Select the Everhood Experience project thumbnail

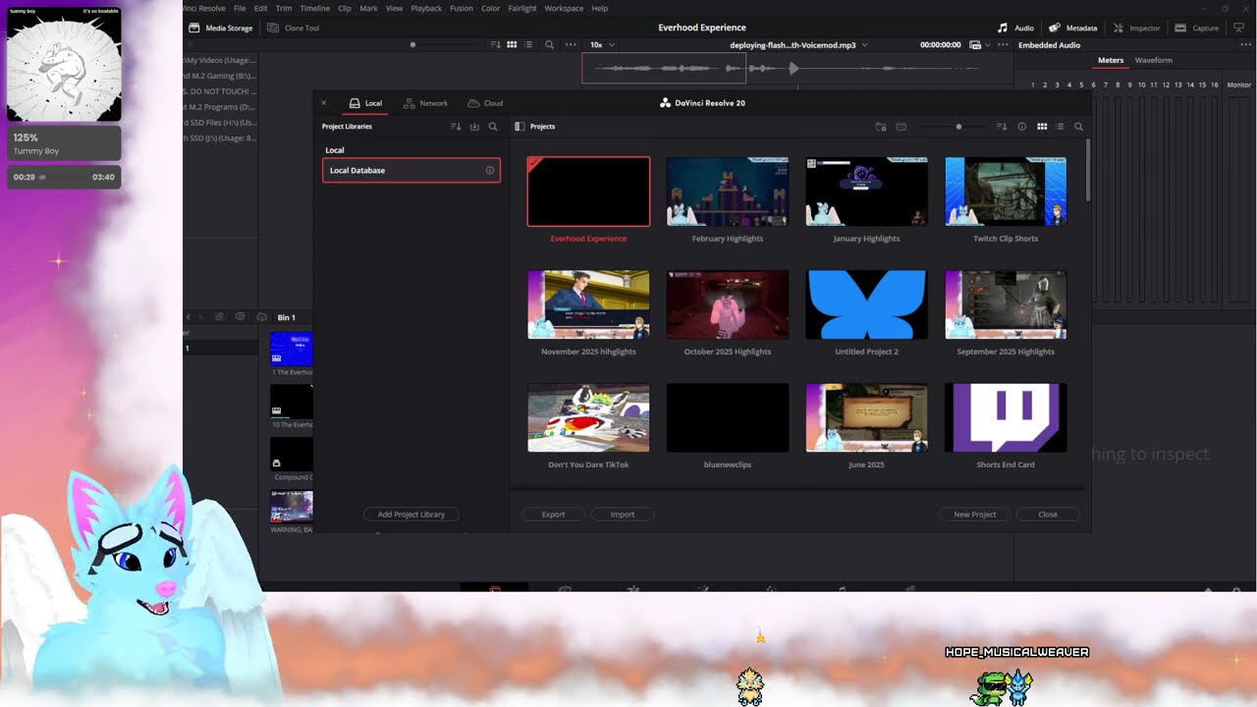588,191
